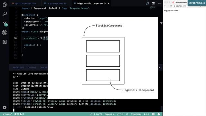This screenshot has height=116, width=206.
Task: Reload the browser page
Action: click(171, 6)
